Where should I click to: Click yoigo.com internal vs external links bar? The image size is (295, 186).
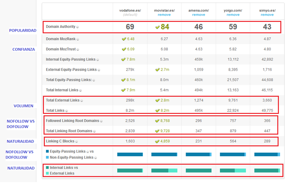pos(233,171)
